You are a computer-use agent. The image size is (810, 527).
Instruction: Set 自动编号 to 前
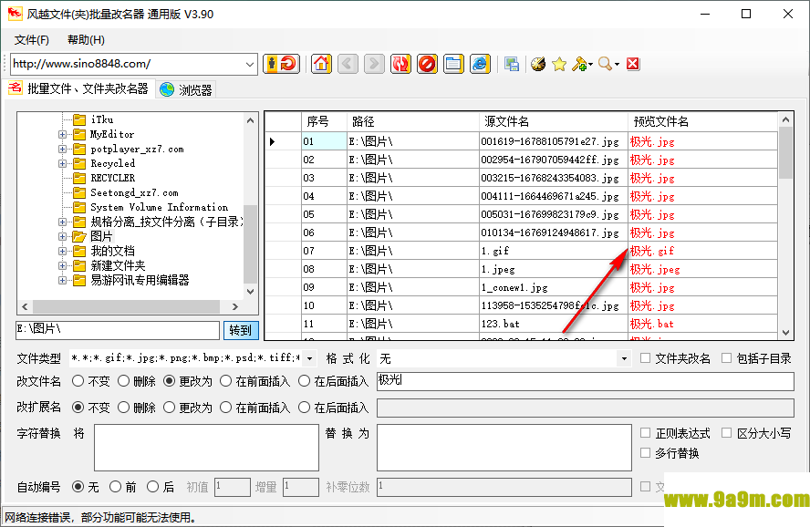point(115,487)
